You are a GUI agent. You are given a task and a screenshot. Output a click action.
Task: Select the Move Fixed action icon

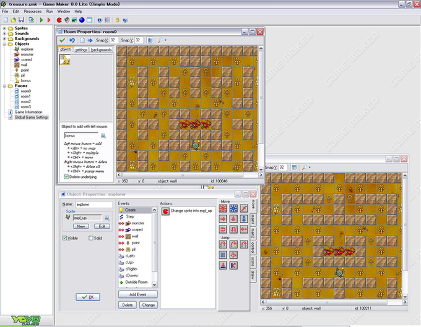click(223, 208)
